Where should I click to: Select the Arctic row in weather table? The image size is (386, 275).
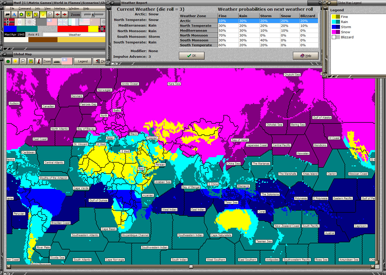pos(249,21)
